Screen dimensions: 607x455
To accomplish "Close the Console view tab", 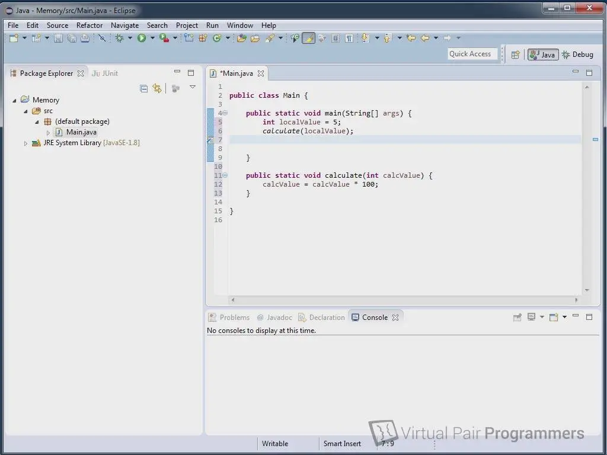I will point(395,318).
